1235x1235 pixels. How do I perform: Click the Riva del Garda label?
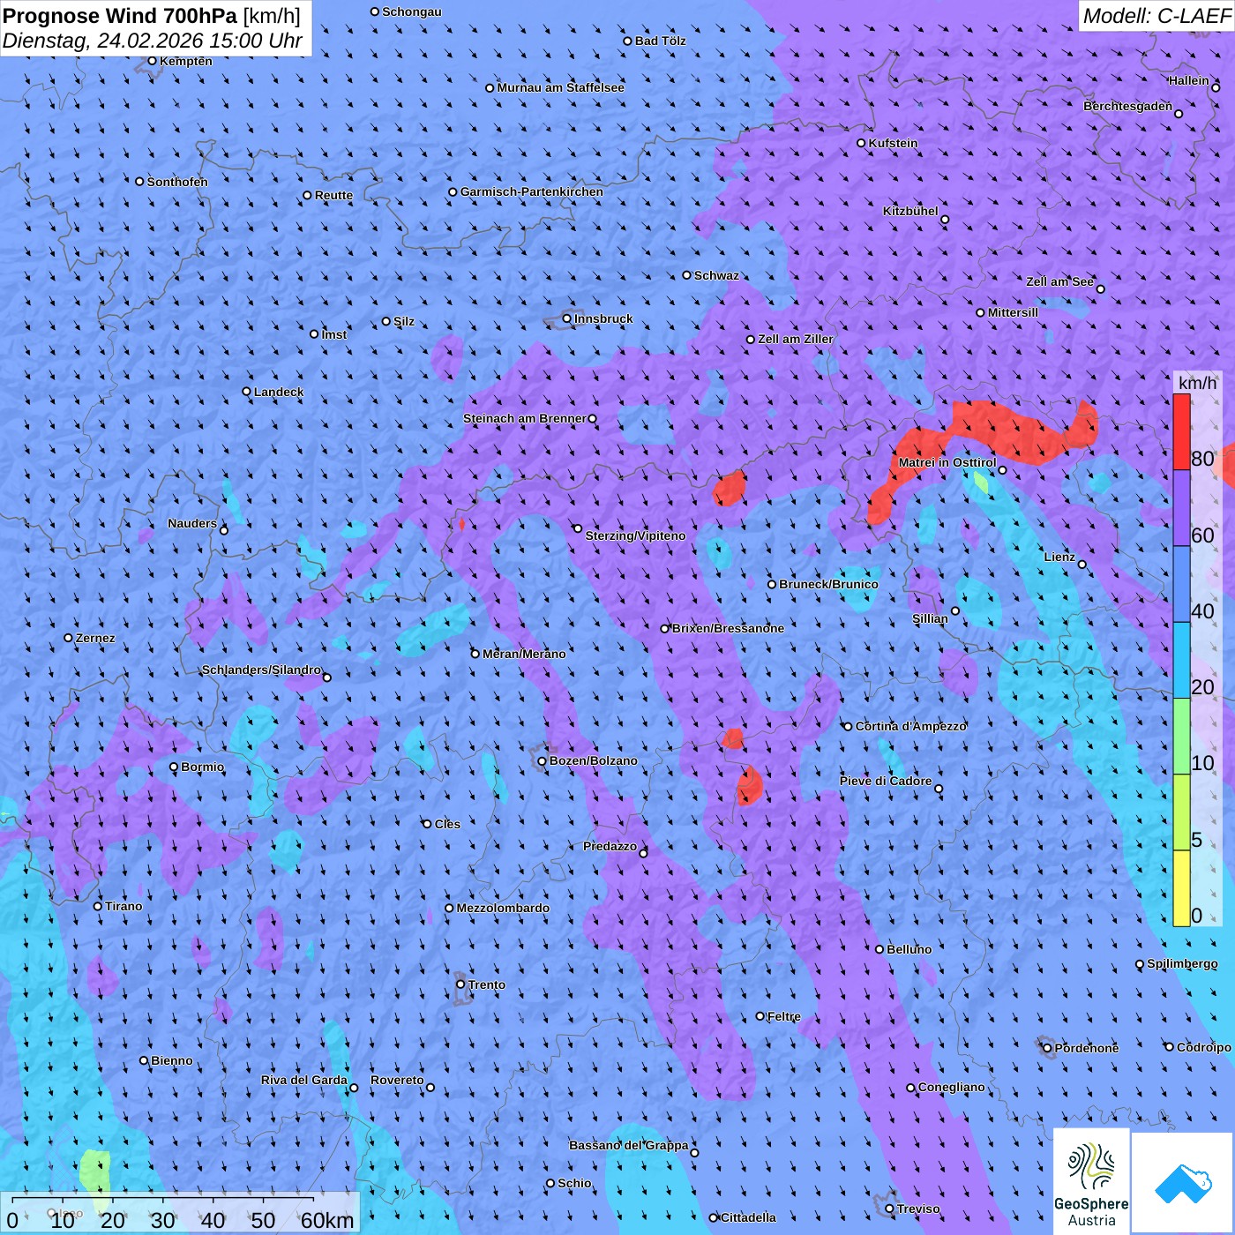[304, 1080]
